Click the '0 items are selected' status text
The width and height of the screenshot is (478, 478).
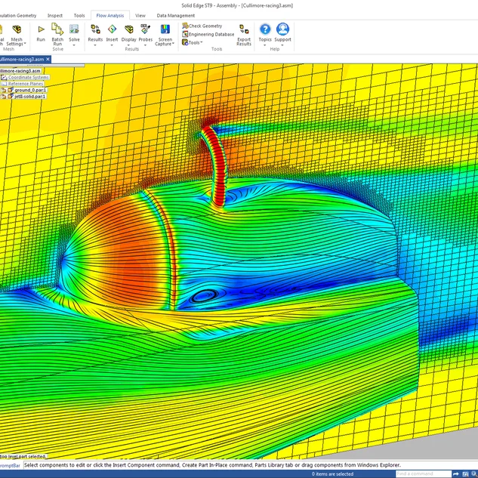coord(332,474)
